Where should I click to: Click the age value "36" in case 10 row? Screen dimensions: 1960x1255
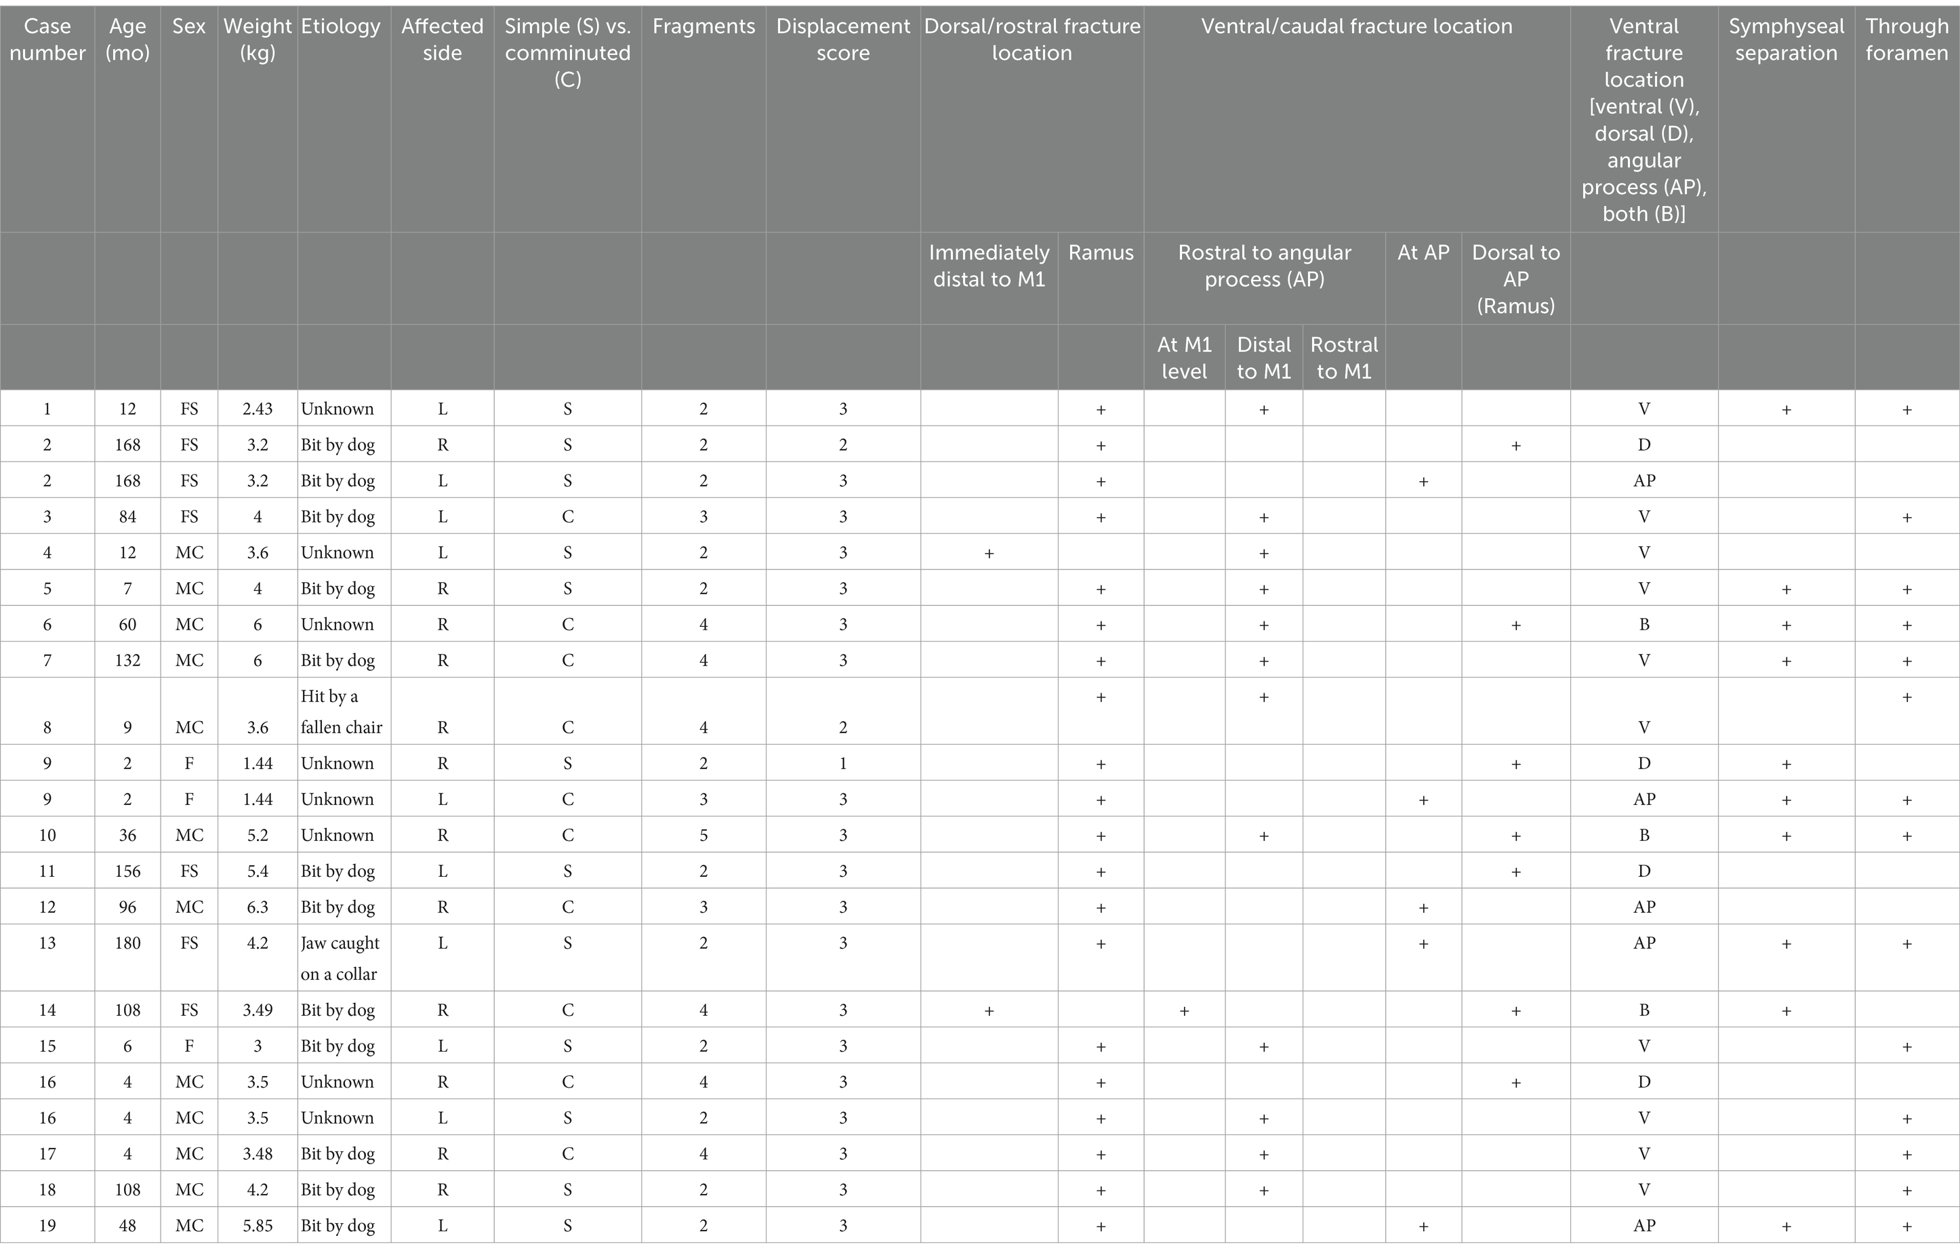[128, 836]
